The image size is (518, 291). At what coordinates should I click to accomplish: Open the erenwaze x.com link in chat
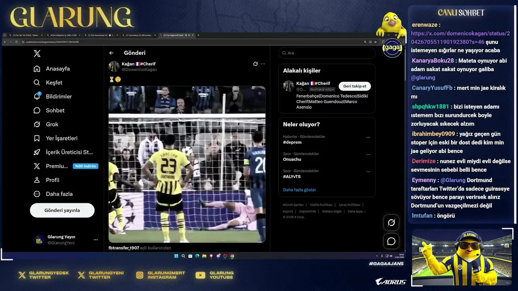click(x=460, y=38)
